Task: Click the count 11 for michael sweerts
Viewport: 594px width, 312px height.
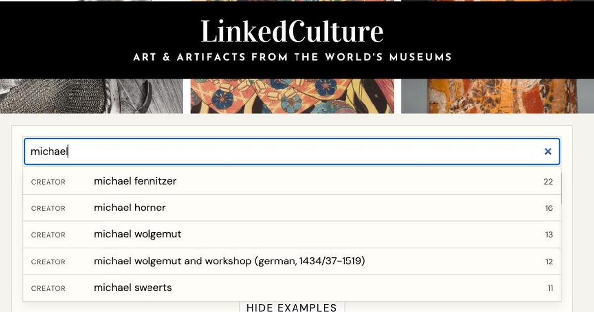Action: (550, 288)
